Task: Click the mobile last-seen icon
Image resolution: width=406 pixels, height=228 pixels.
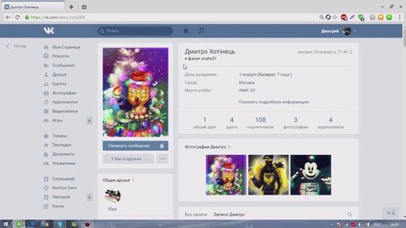Action: 351,52
